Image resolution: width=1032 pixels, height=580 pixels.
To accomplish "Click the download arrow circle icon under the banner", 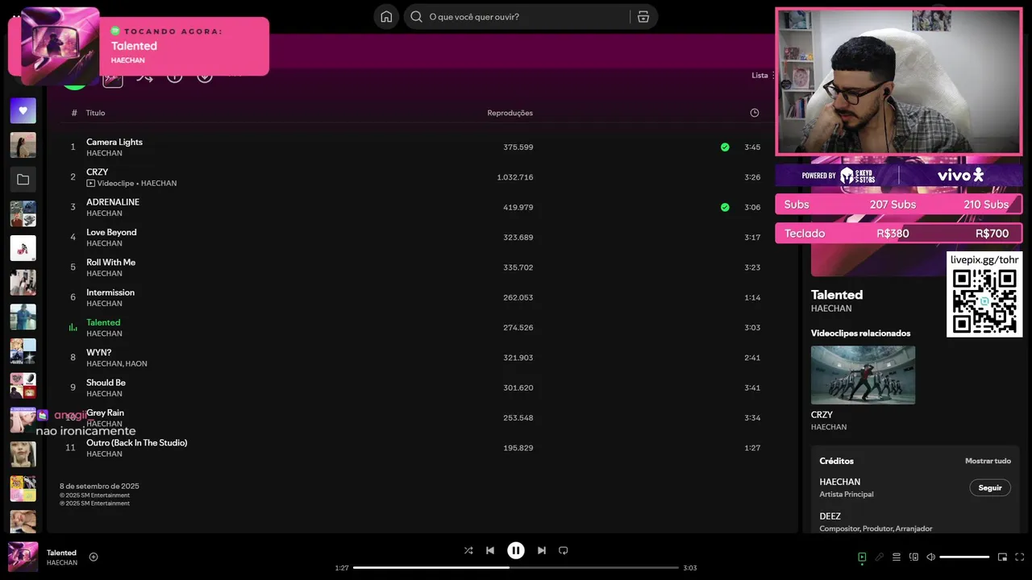I will coord(205,76).
